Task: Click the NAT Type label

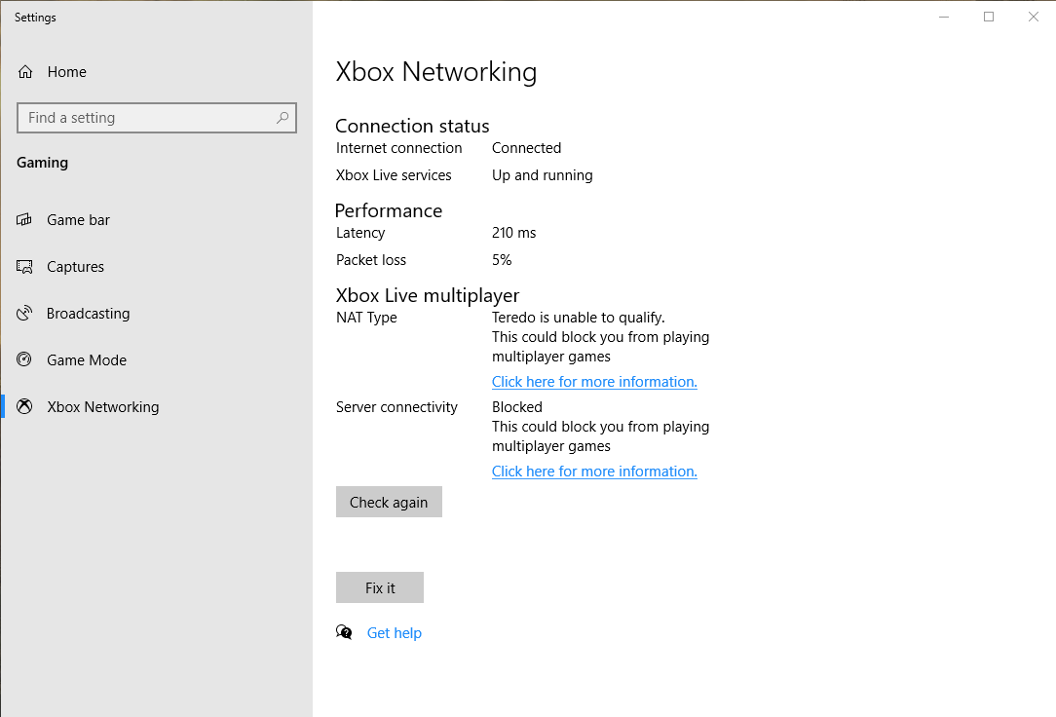Action: pyautogui.click(x=366, y=318)
